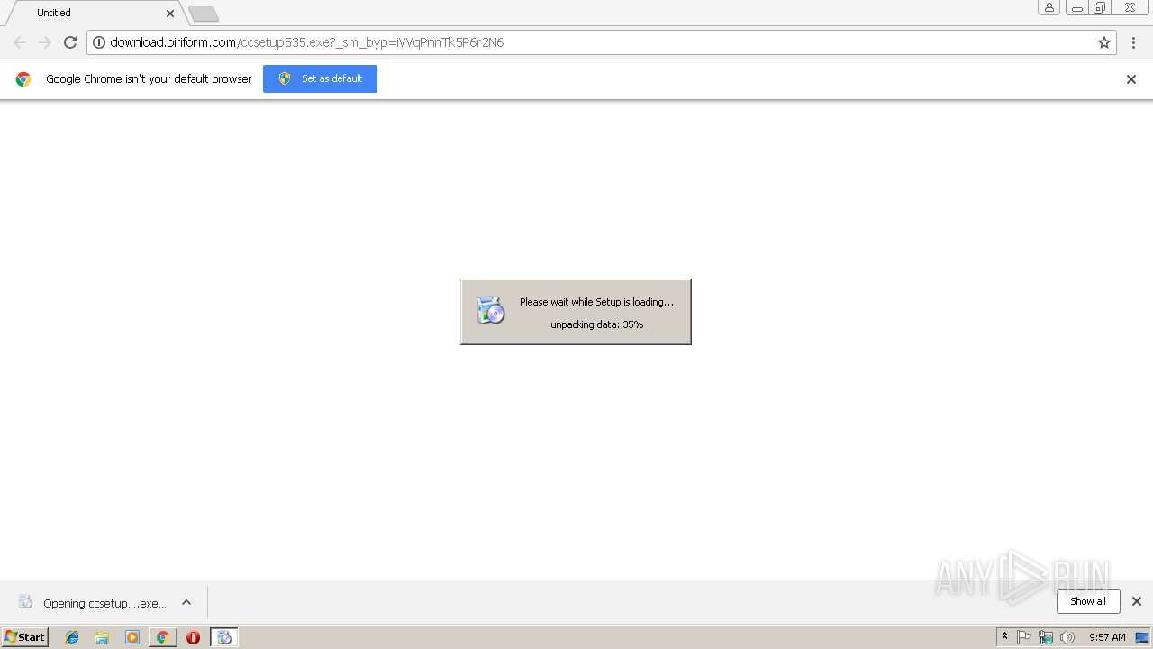
Task: Click the network tray icon
Action: coord(1045,637)
